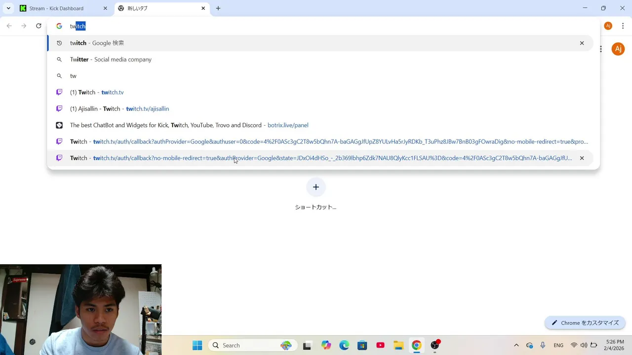Open the volume control in tray
The image size is (632, 355).
(584, 345)
